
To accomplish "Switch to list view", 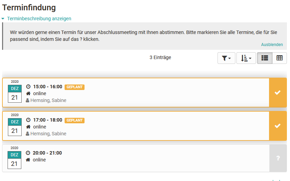I will pyautogui.click(x=265, y=58).
